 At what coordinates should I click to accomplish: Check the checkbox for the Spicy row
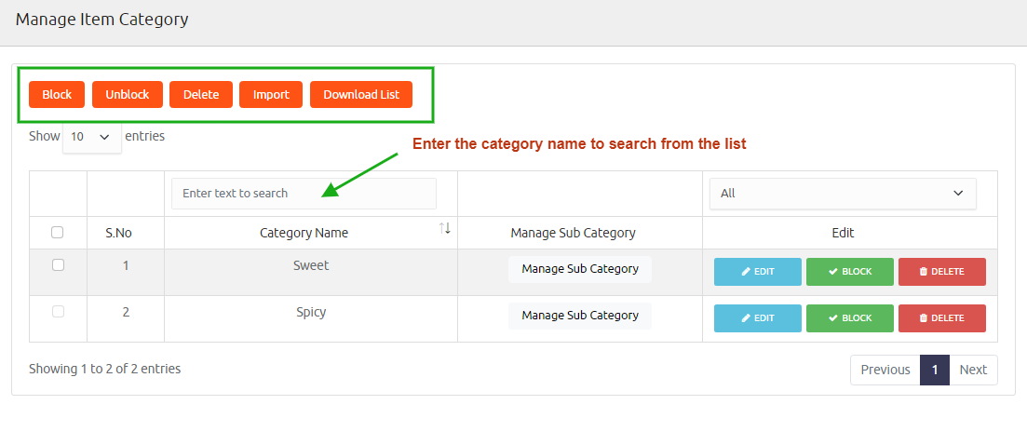coord(58,312)
